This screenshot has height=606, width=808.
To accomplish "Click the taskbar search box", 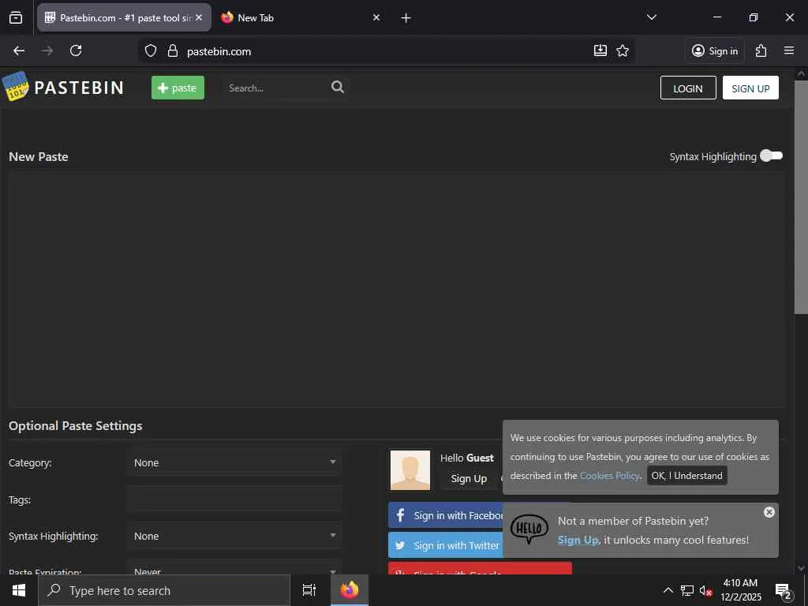I will [x=164, y=590].
